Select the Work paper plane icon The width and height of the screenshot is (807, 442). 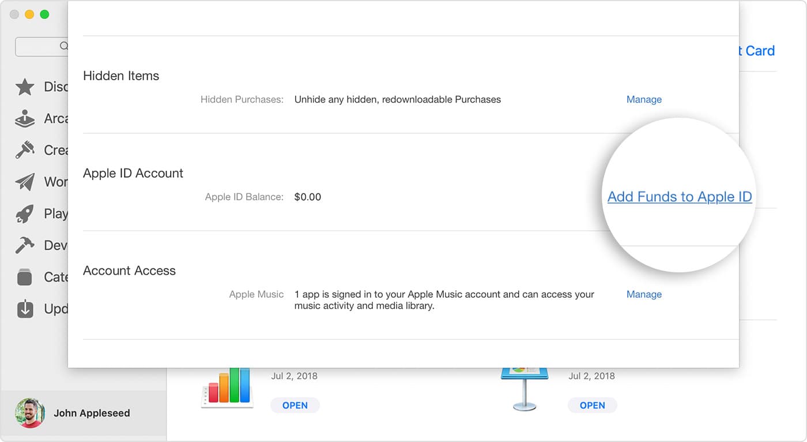click(x=25, y=182)
